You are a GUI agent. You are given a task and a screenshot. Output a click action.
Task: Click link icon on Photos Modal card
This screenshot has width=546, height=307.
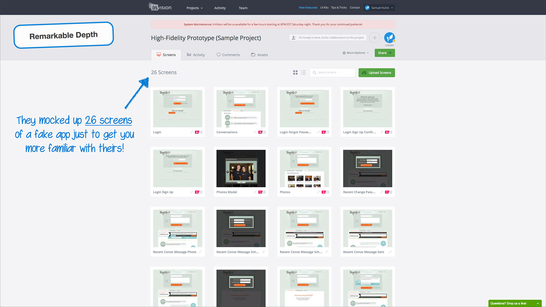[255, 192]
